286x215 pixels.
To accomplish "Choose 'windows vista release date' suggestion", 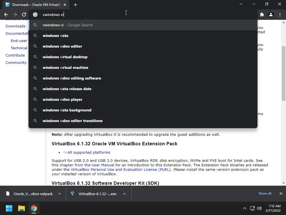I will coord(143,89).
